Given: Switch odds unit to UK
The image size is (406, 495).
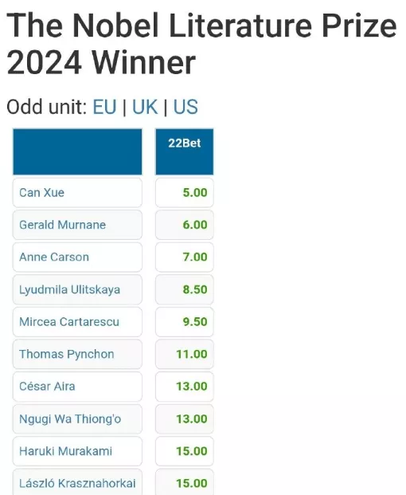Looking at the screenshot, I should (145, 107).
